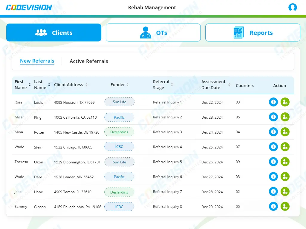Click first name Theresa
Screen dimensions: 306x229
point(21,162)
